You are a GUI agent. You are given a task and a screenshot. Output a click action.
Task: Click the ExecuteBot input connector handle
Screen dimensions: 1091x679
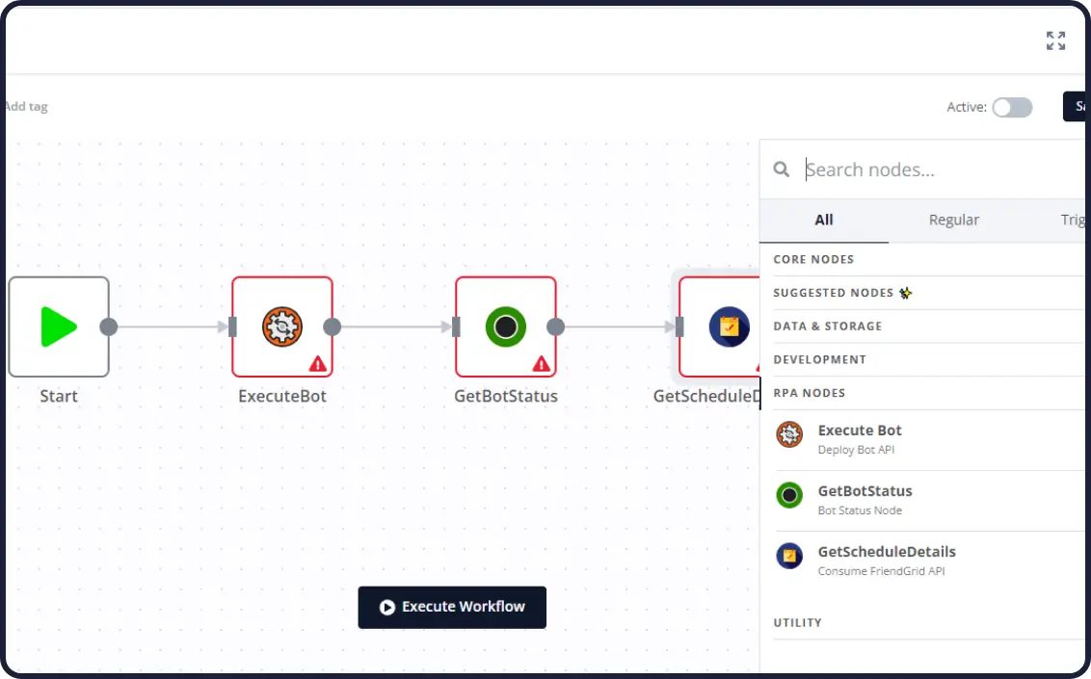pyautogui.click(x=232, y=326)
